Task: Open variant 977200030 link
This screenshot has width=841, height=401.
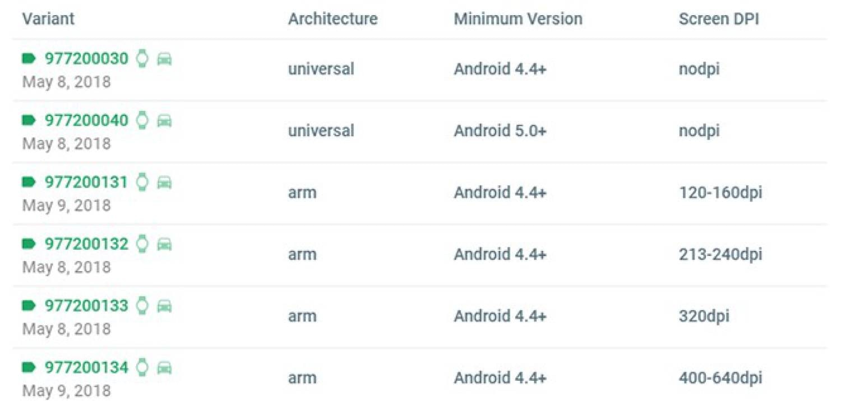Action: [86, 59]
